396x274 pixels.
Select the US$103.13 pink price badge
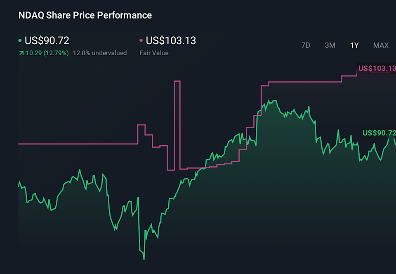pyautogui.click(x=377, y=68)
